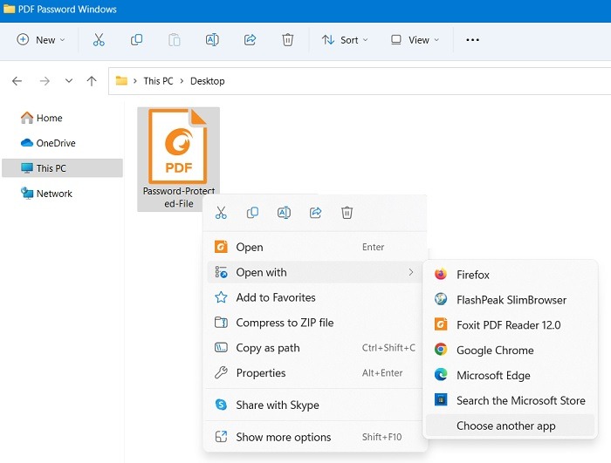Select the Password-Protected-File PDF thumbnail
The width and height of the screenshot is (611, 463).
click(178, 146)
